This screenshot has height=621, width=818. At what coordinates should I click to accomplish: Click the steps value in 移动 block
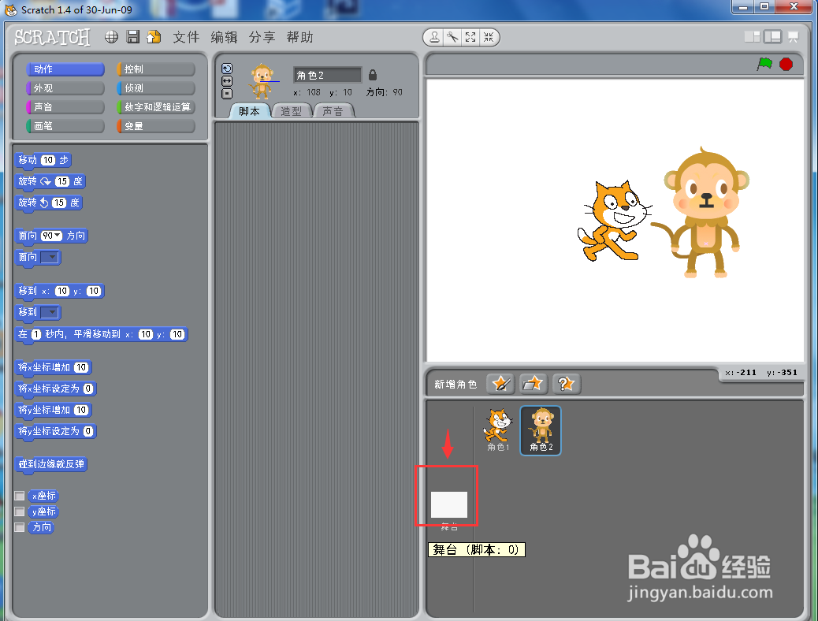[x=48, y=160]
